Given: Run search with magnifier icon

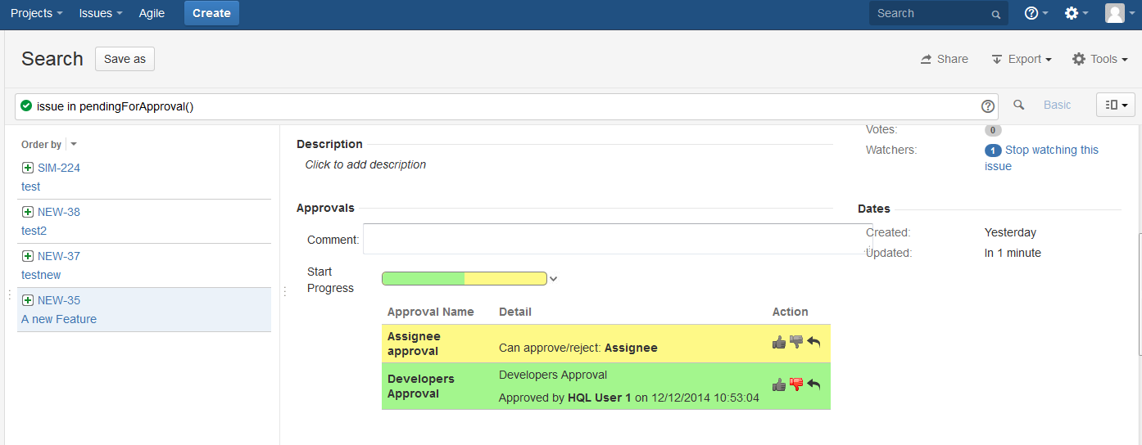Looking at the screenshot, I should pos(1019,105).
